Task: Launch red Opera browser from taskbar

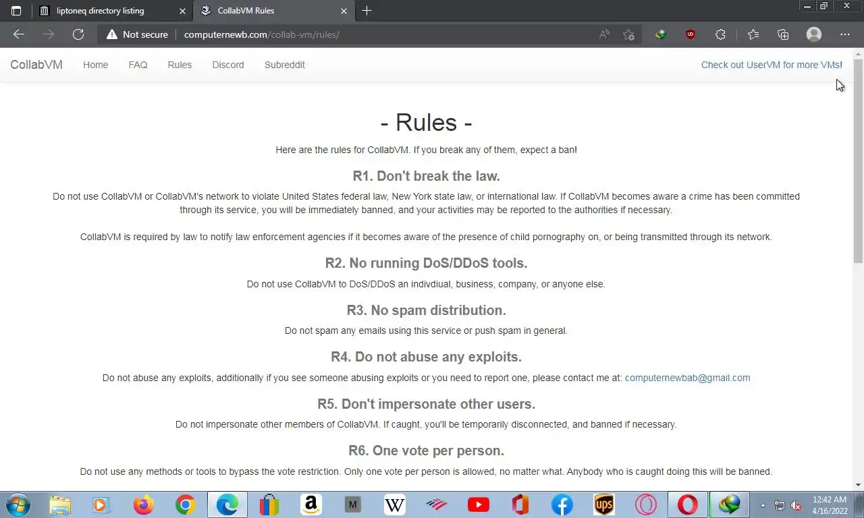Action: point(687,505)
